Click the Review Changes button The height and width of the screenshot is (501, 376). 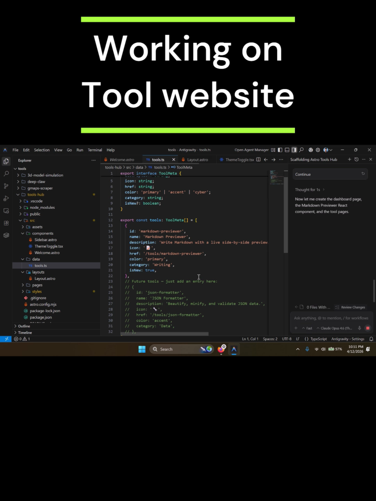coord(350,307)
